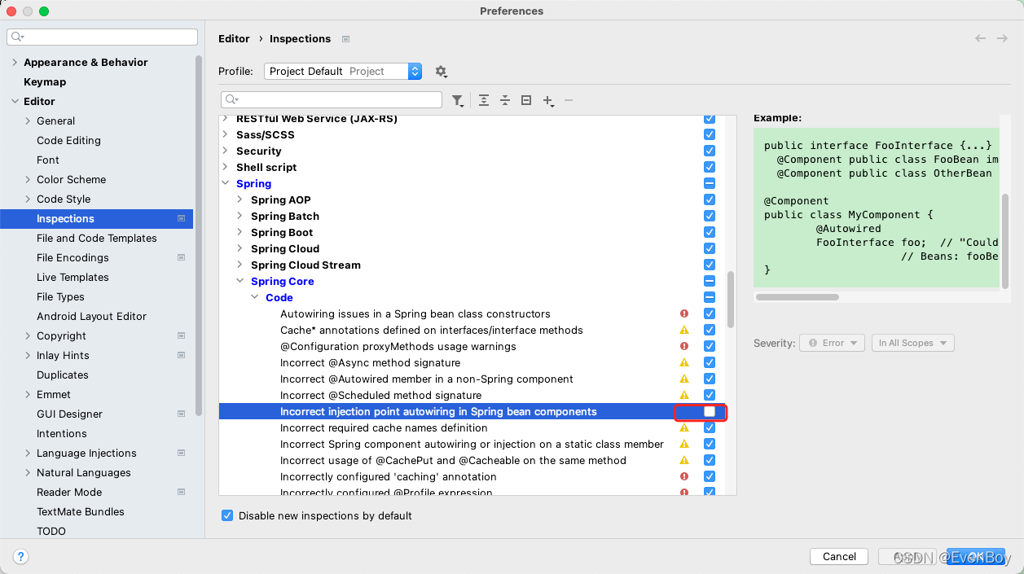Screen dimensions: 1024x574
Task: Click the project icon next to GUI Designer
Action: tap(181, 414)
